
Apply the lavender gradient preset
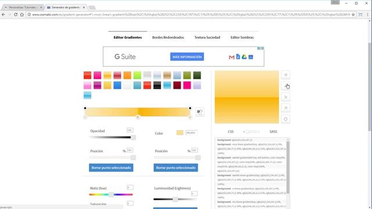pyautogui.click(x=197, y=85)
